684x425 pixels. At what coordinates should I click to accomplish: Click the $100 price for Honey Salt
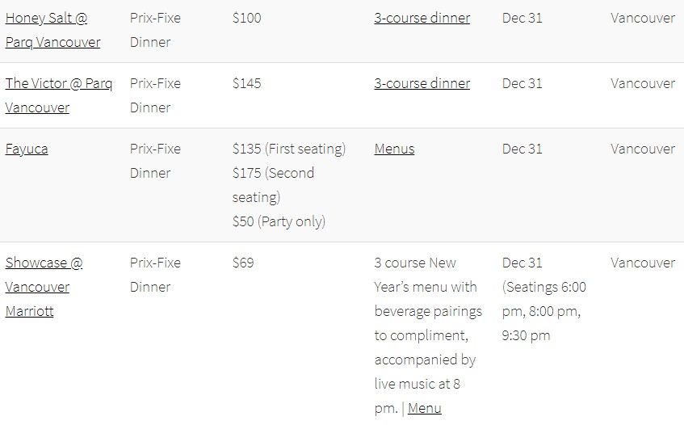[247, 18]
